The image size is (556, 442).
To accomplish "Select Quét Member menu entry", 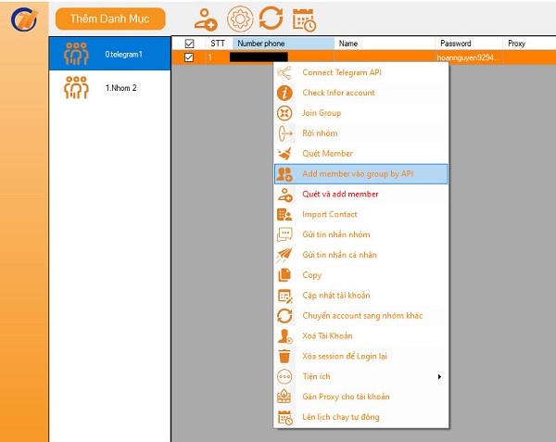I will pyautogui.click(x=361, y=154).
